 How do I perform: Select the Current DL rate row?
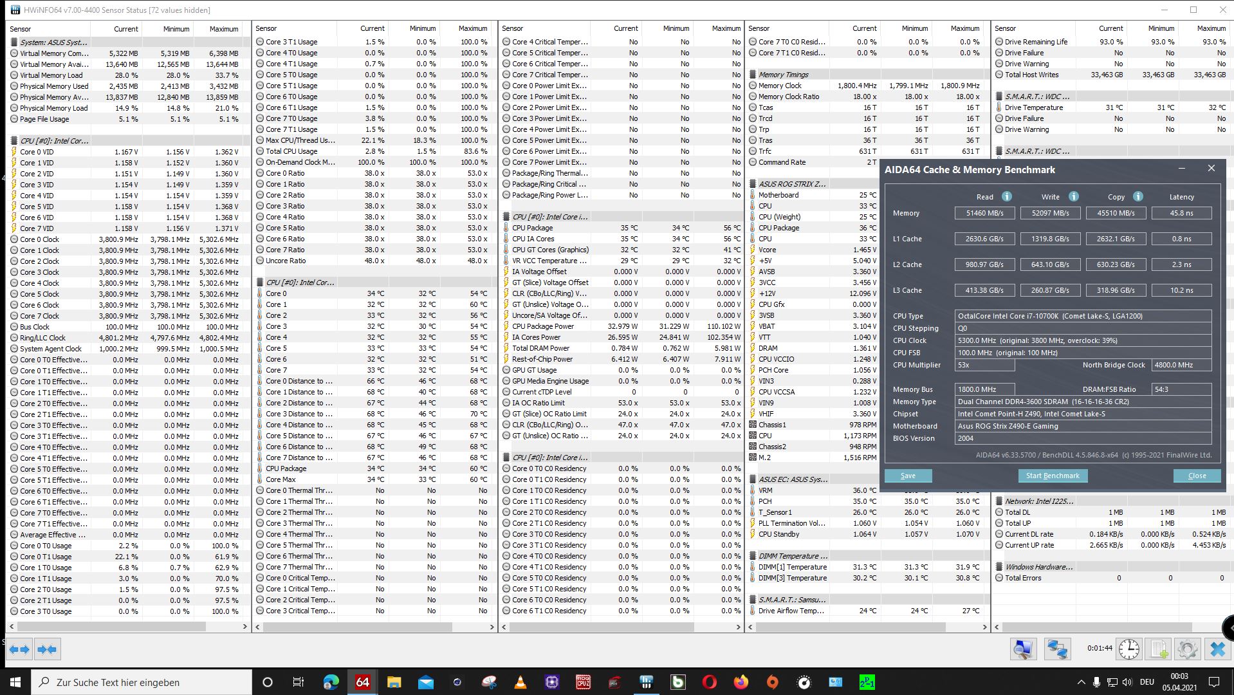pyautogui.click(x=1112, y=534)
